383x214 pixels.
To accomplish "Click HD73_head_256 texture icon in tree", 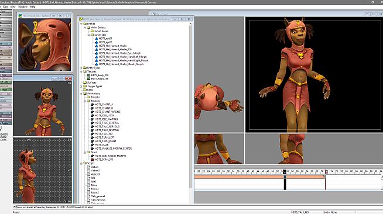I will (x=88, y=79).
